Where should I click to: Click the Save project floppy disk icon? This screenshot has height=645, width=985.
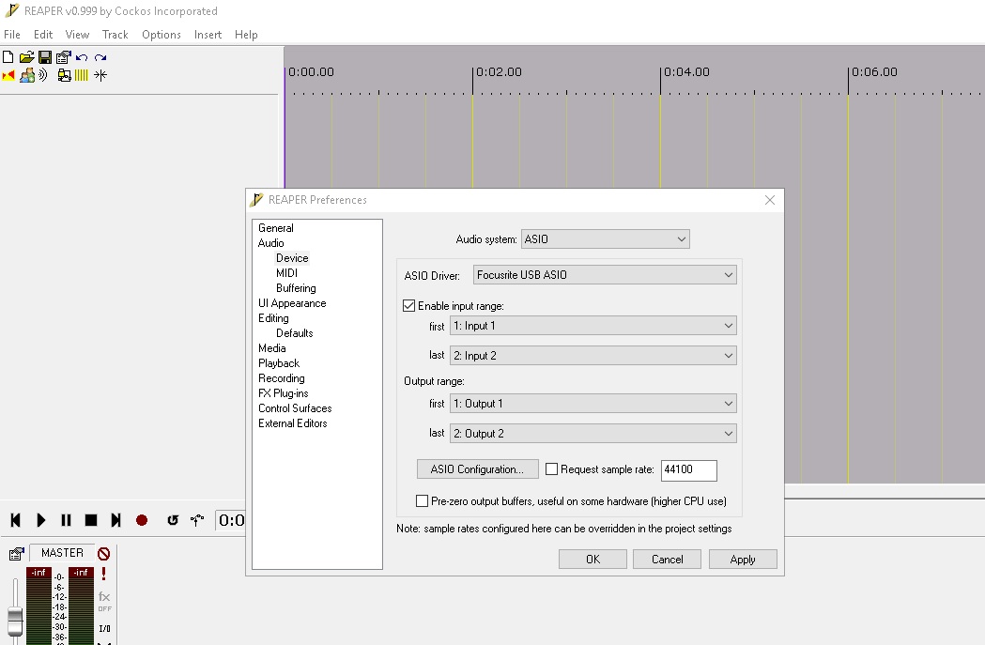coord(44,57)
